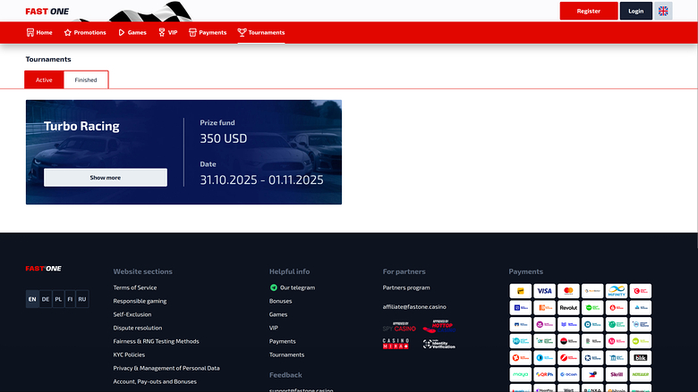Click the Login button
Screen dimensions: 698x392
635,11
